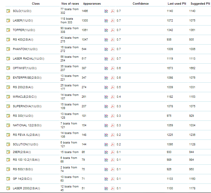Open the PDF icon for RS 300 row
The height and width of the screenshot is (193, 211).
[x=112, y=116]
